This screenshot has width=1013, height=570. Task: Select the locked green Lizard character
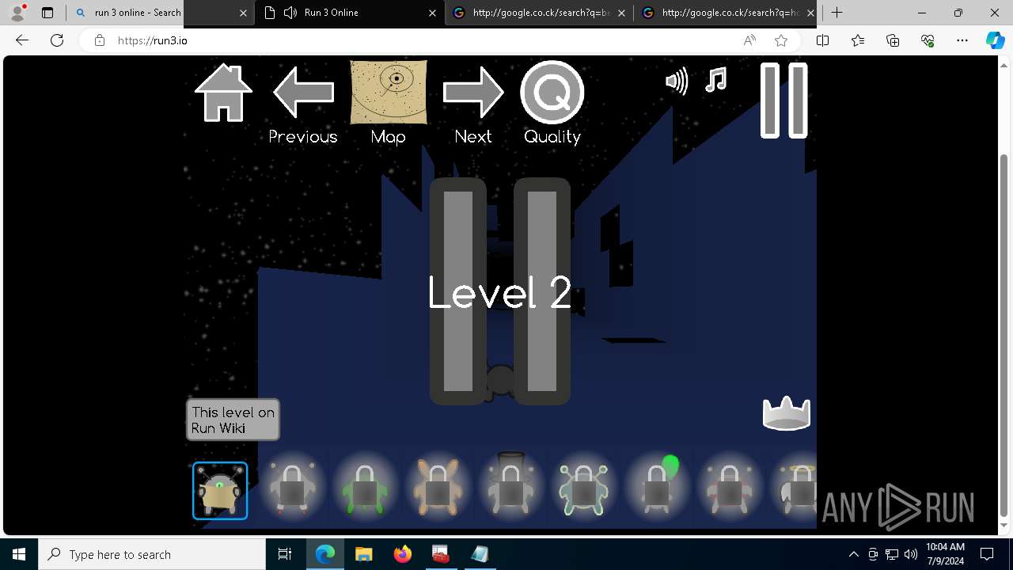(x=365, y=490)
